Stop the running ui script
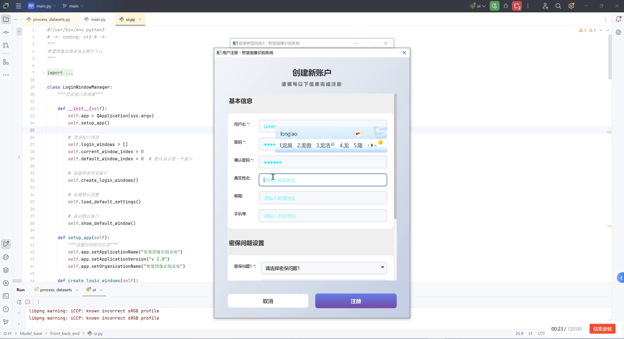Screen dimensions: 624x339 (x=28, y=302)
